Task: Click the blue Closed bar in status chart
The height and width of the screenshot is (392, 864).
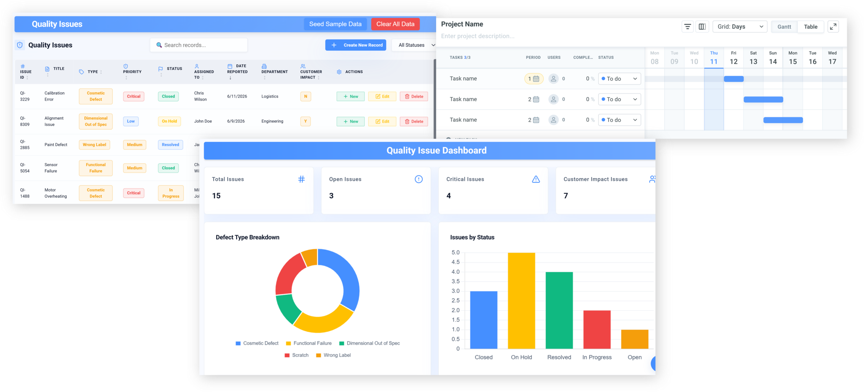Action: point(483,320)
